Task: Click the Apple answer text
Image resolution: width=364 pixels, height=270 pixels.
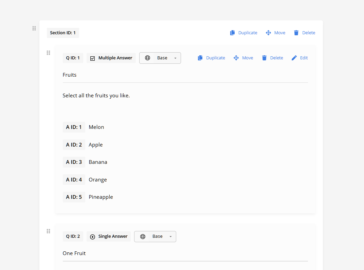Action: (x=96, y=145)
